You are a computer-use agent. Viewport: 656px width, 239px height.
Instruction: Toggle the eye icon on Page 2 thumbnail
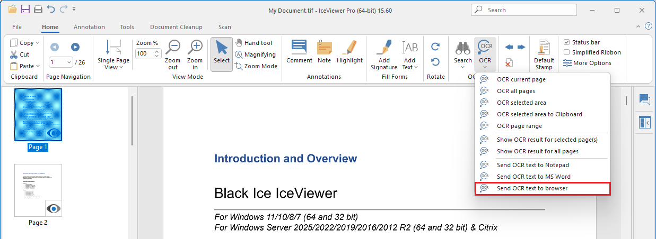54,208
